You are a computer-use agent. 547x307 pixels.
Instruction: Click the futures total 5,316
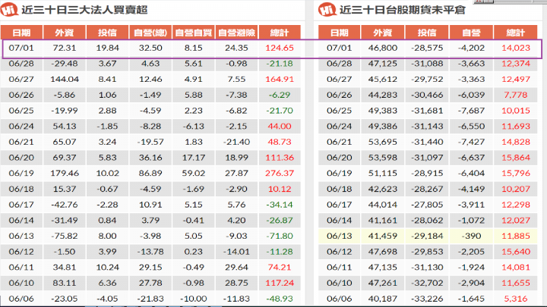click(516, 299)
